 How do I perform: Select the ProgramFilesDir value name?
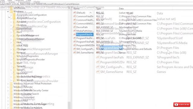(x=84, y=35)
